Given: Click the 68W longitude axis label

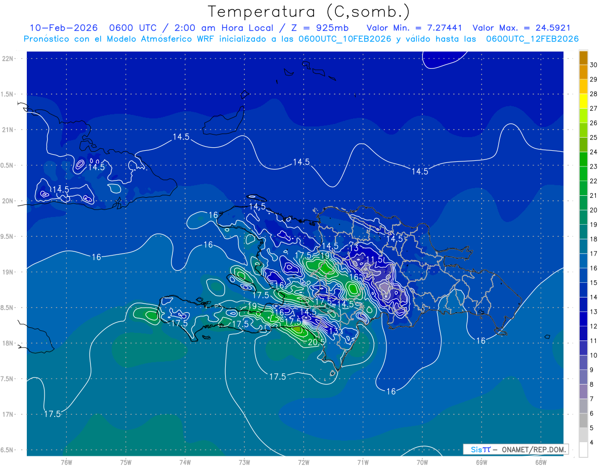Looking at the screenshot, I should 540,462.
